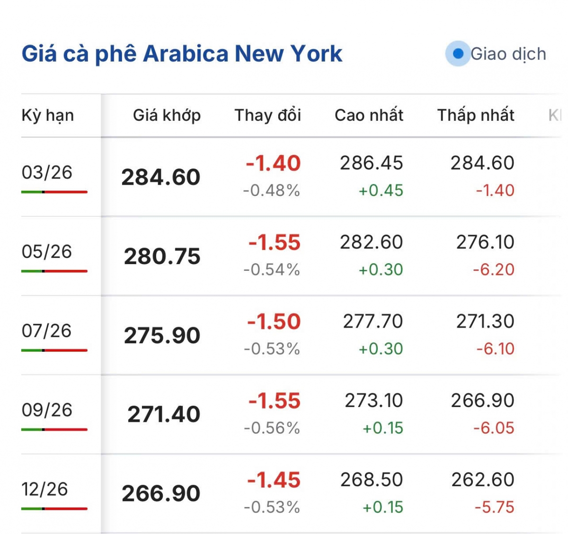This screenshot has width=568, height=534.
Task: Click the 284.60 matched price
Action: [161, 178]
